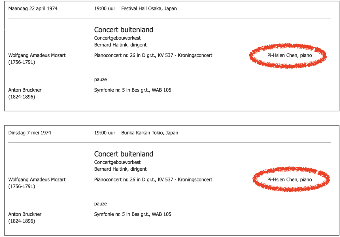Select 'Concertgebouworkest' in the Tokio concert entry
Viewport: 340px width, 237px height.
pyautogui.click(x=117, y=162)
